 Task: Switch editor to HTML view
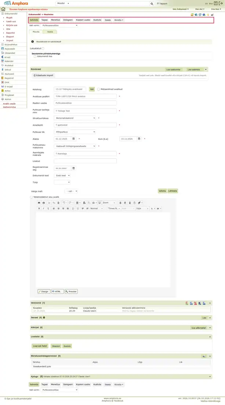[x=57, y=291]
